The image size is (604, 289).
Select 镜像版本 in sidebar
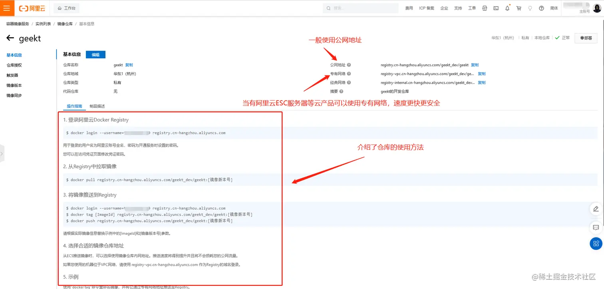pyautogui.click(x=14, y=85)
